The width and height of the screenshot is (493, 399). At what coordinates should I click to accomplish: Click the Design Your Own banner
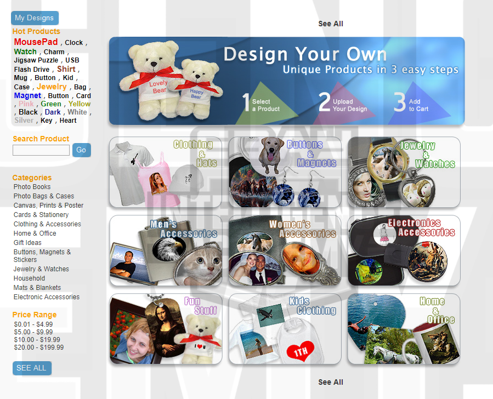coord(286,81)
